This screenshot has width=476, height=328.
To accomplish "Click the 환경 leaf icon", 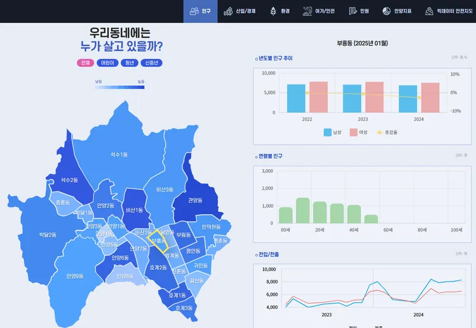I will pos(273,11).
